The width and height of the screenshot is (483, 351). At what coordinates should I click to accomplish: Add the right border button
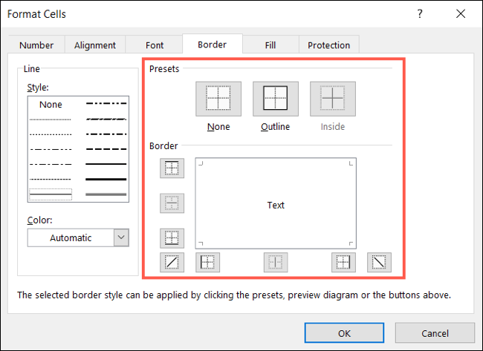[x=343, y=262]
